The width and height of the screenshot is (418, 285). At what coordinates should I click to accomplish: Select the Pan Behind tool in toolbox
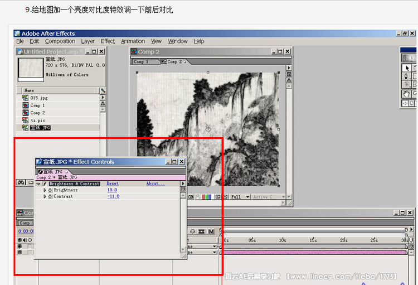[x=405, y=103]
